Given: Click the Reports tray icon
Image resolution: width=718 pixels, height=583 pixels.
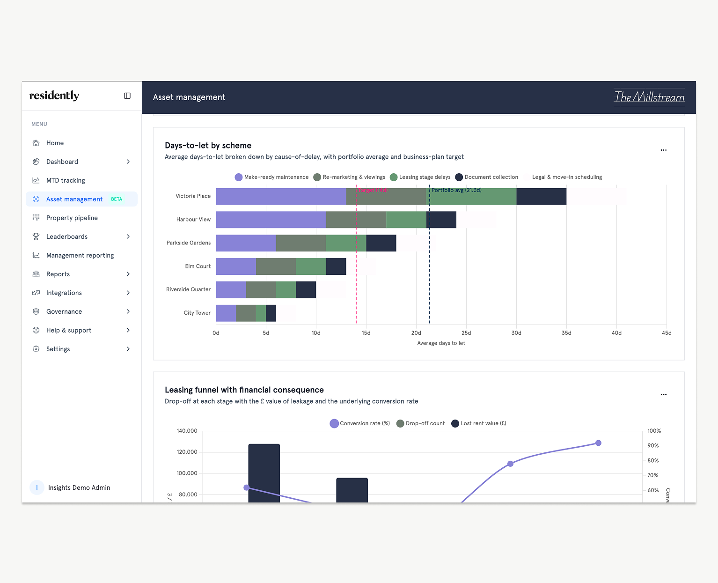Looking at the screenshot, I should [36, 274].
